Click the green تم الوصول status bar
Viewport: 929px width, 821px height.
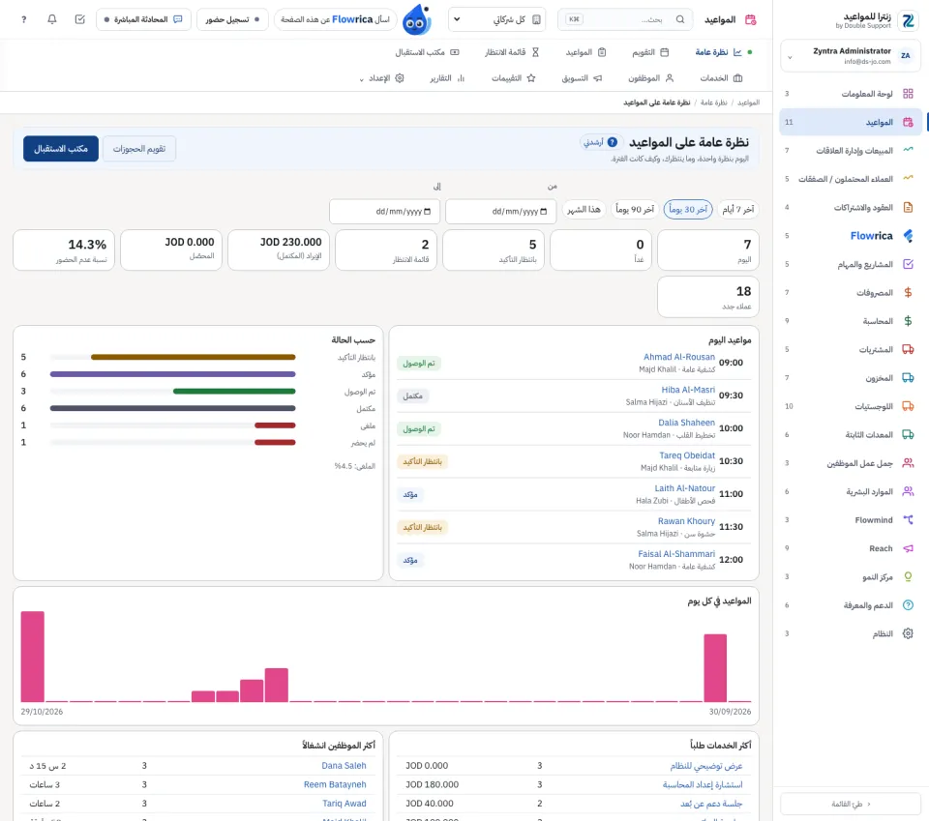[x=234, y=392]
